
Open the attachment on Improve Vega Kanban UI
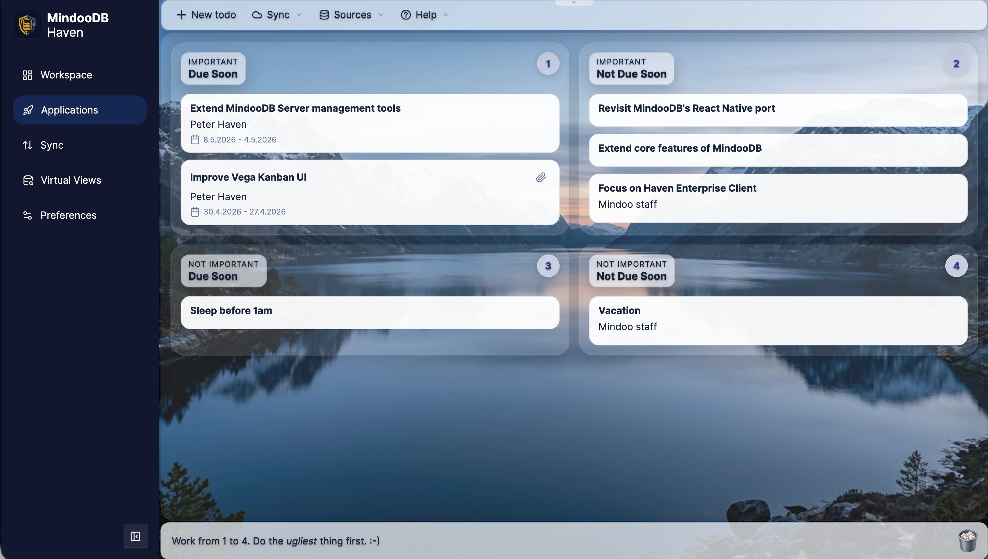click(x=541, y=177)
